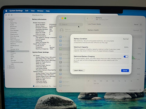Expand the Software tree section

pos(8,68)
